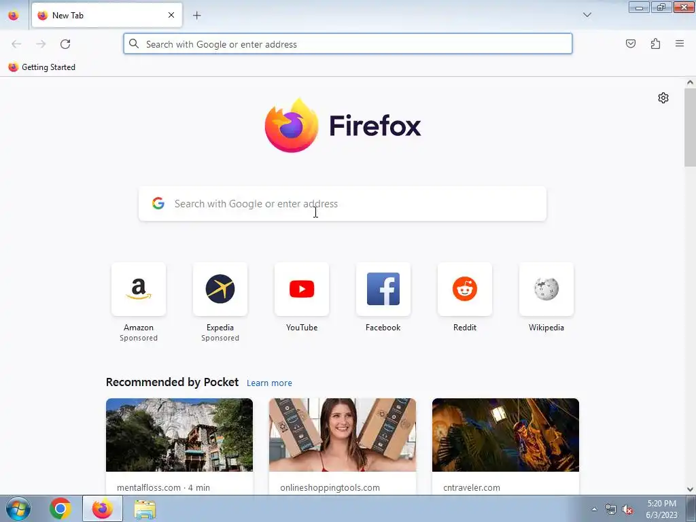Click the vertical scrollbar thumb
This screenshot has height=522, width=696.
click(x=690, y=127)
